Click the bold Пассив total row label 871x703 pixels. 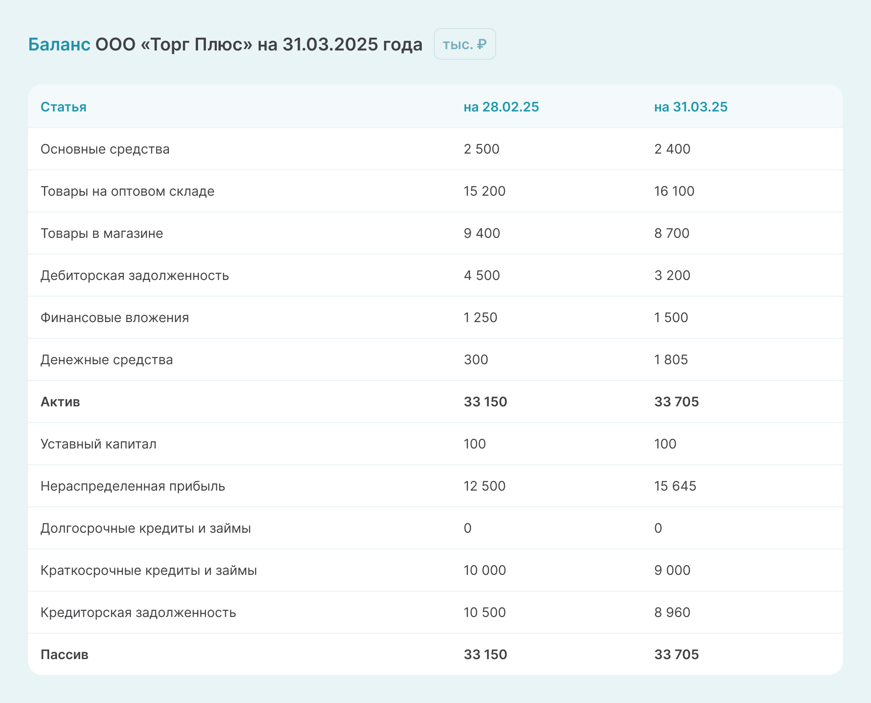click(64, 654)
